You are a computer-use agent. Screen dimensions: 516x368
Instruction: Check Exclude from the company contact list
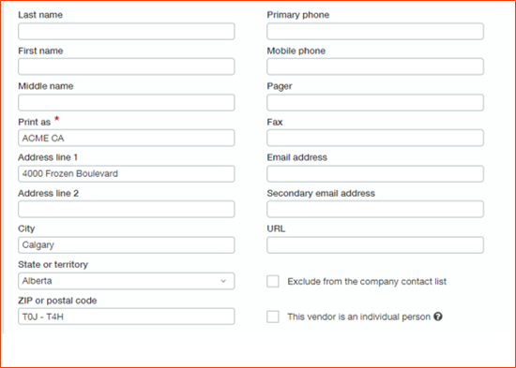click(x=273, y=281)
